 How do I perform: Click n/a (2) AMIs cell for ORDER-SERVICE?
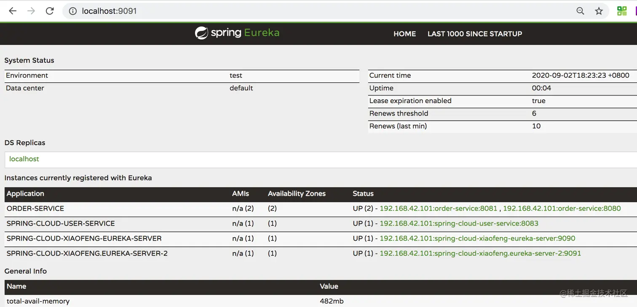pos(243,208)
